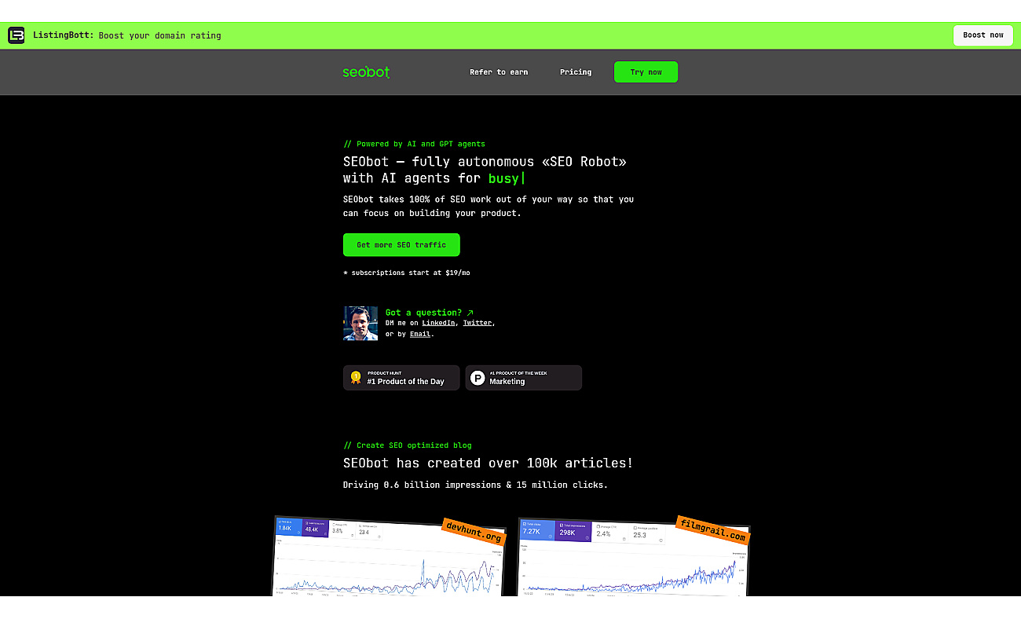Click the Boost now button
This screenshot has width=1021, height=619.
983,35
